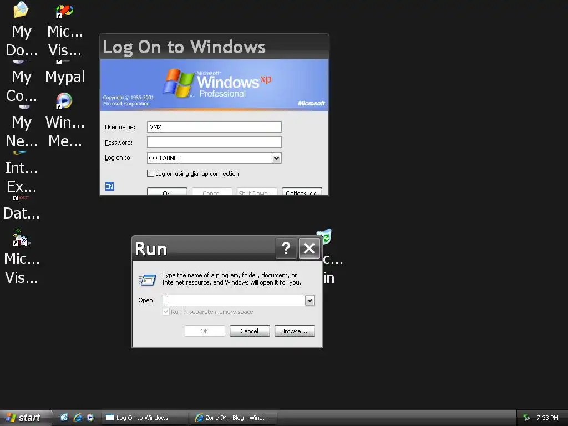Viewport: 568px width, 426px height.
Task: Click OK in the Run dialog
Action: coord(205,331)
